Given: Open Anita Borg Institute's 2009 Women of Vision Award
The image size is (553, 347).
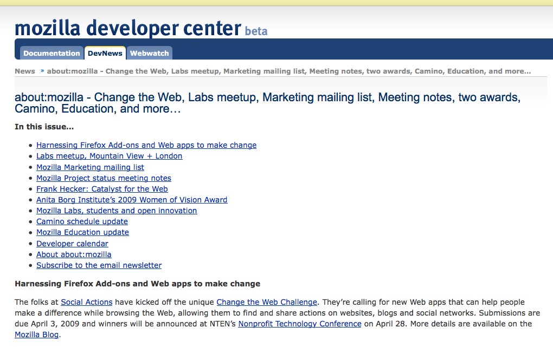Looking at the screenshot, I should tap(132, 200).
